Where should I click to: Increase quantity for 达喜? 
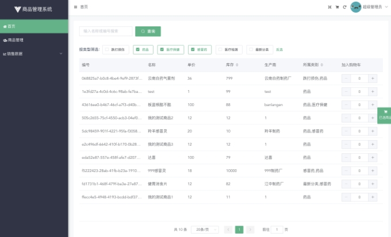coord(373,158)
